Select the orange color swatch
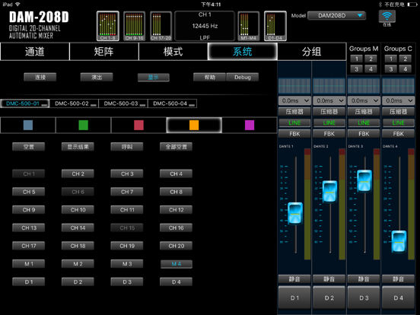 pos(194,125)
